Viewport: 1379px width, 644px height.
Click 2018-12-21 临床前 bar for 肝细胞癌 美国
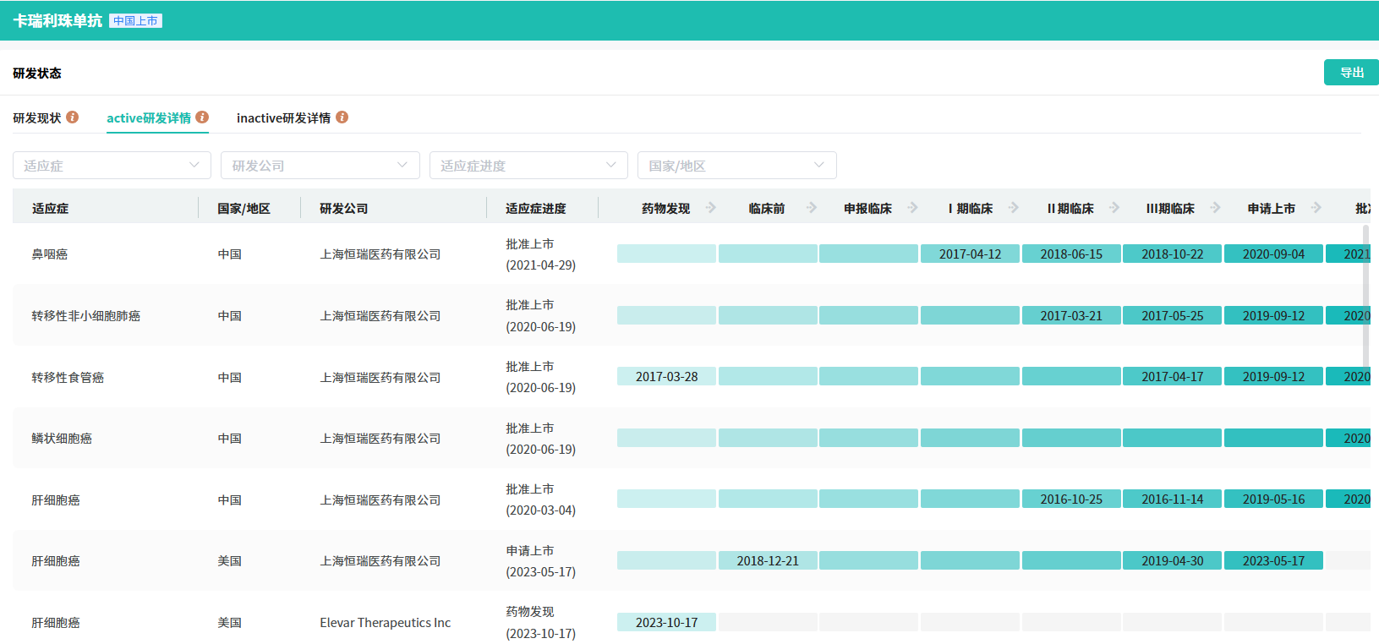pyautogui.click(x=767, y=560)
